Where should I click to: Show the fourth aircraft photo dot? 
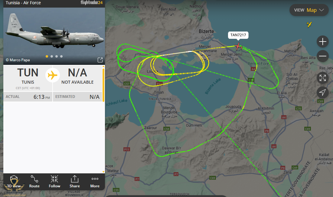61,56
